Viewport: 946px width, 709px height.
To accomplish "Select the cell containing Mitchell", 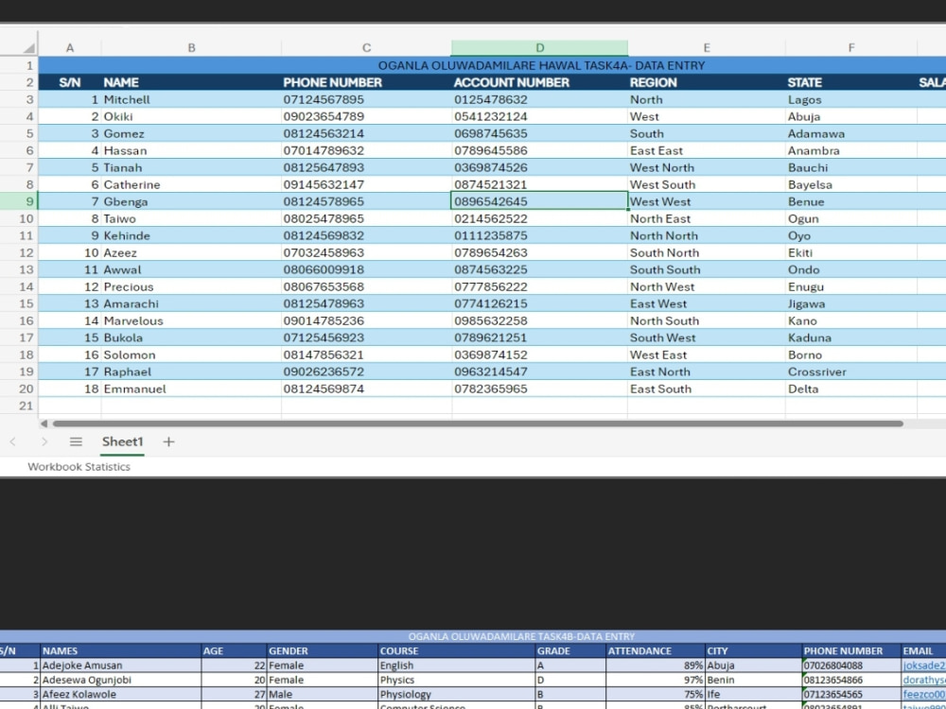I will [191, 99].
